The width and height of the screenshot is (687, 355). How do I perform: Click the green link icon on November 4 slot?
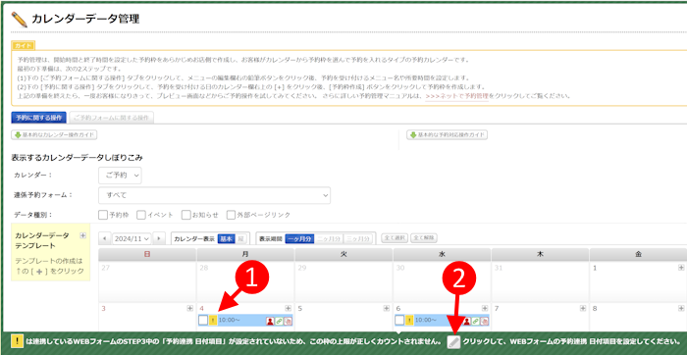click(279, 321)
